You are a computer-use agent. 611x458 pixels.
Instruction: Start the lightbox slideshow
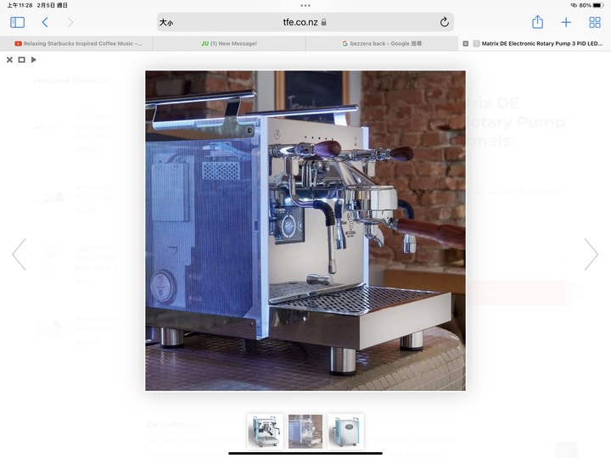[34, 59]
